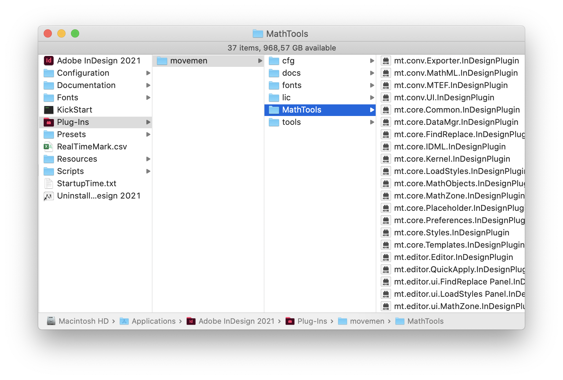Click the Uninstall InDesign 2021 alias icon
The image size is (563, 380).
pos(49,196)
